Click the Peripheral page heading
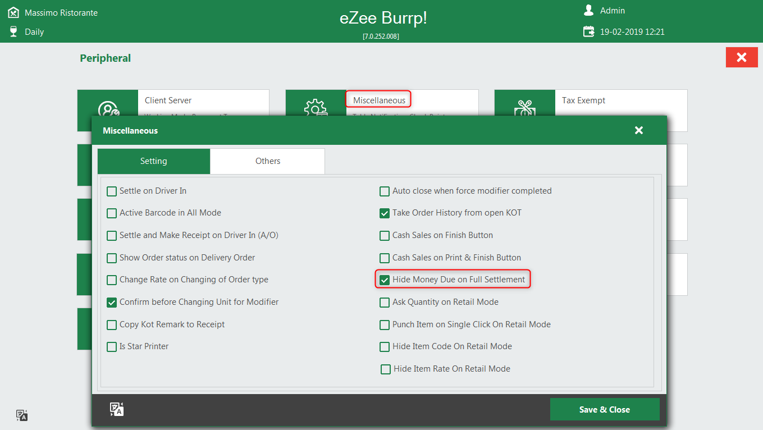Viewport: 763px width, 430px height. 106,58
